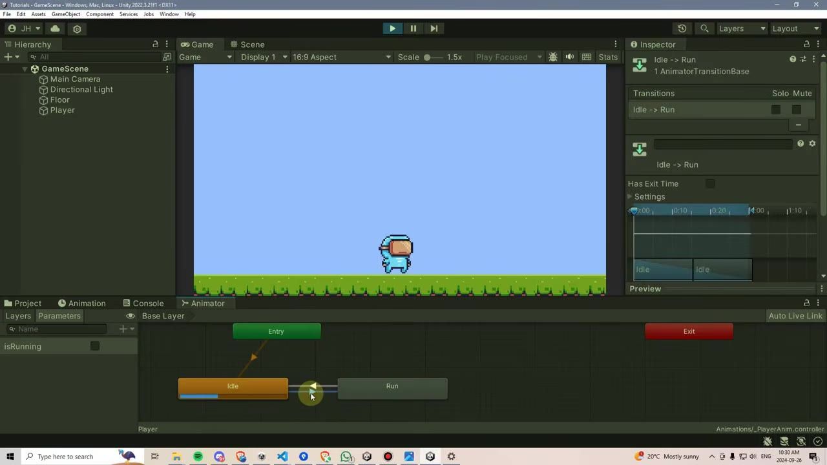Click the Hierarchy search-by-type icon
The width and height of the screenshot is (827, 465).
[x=167, y=57]
